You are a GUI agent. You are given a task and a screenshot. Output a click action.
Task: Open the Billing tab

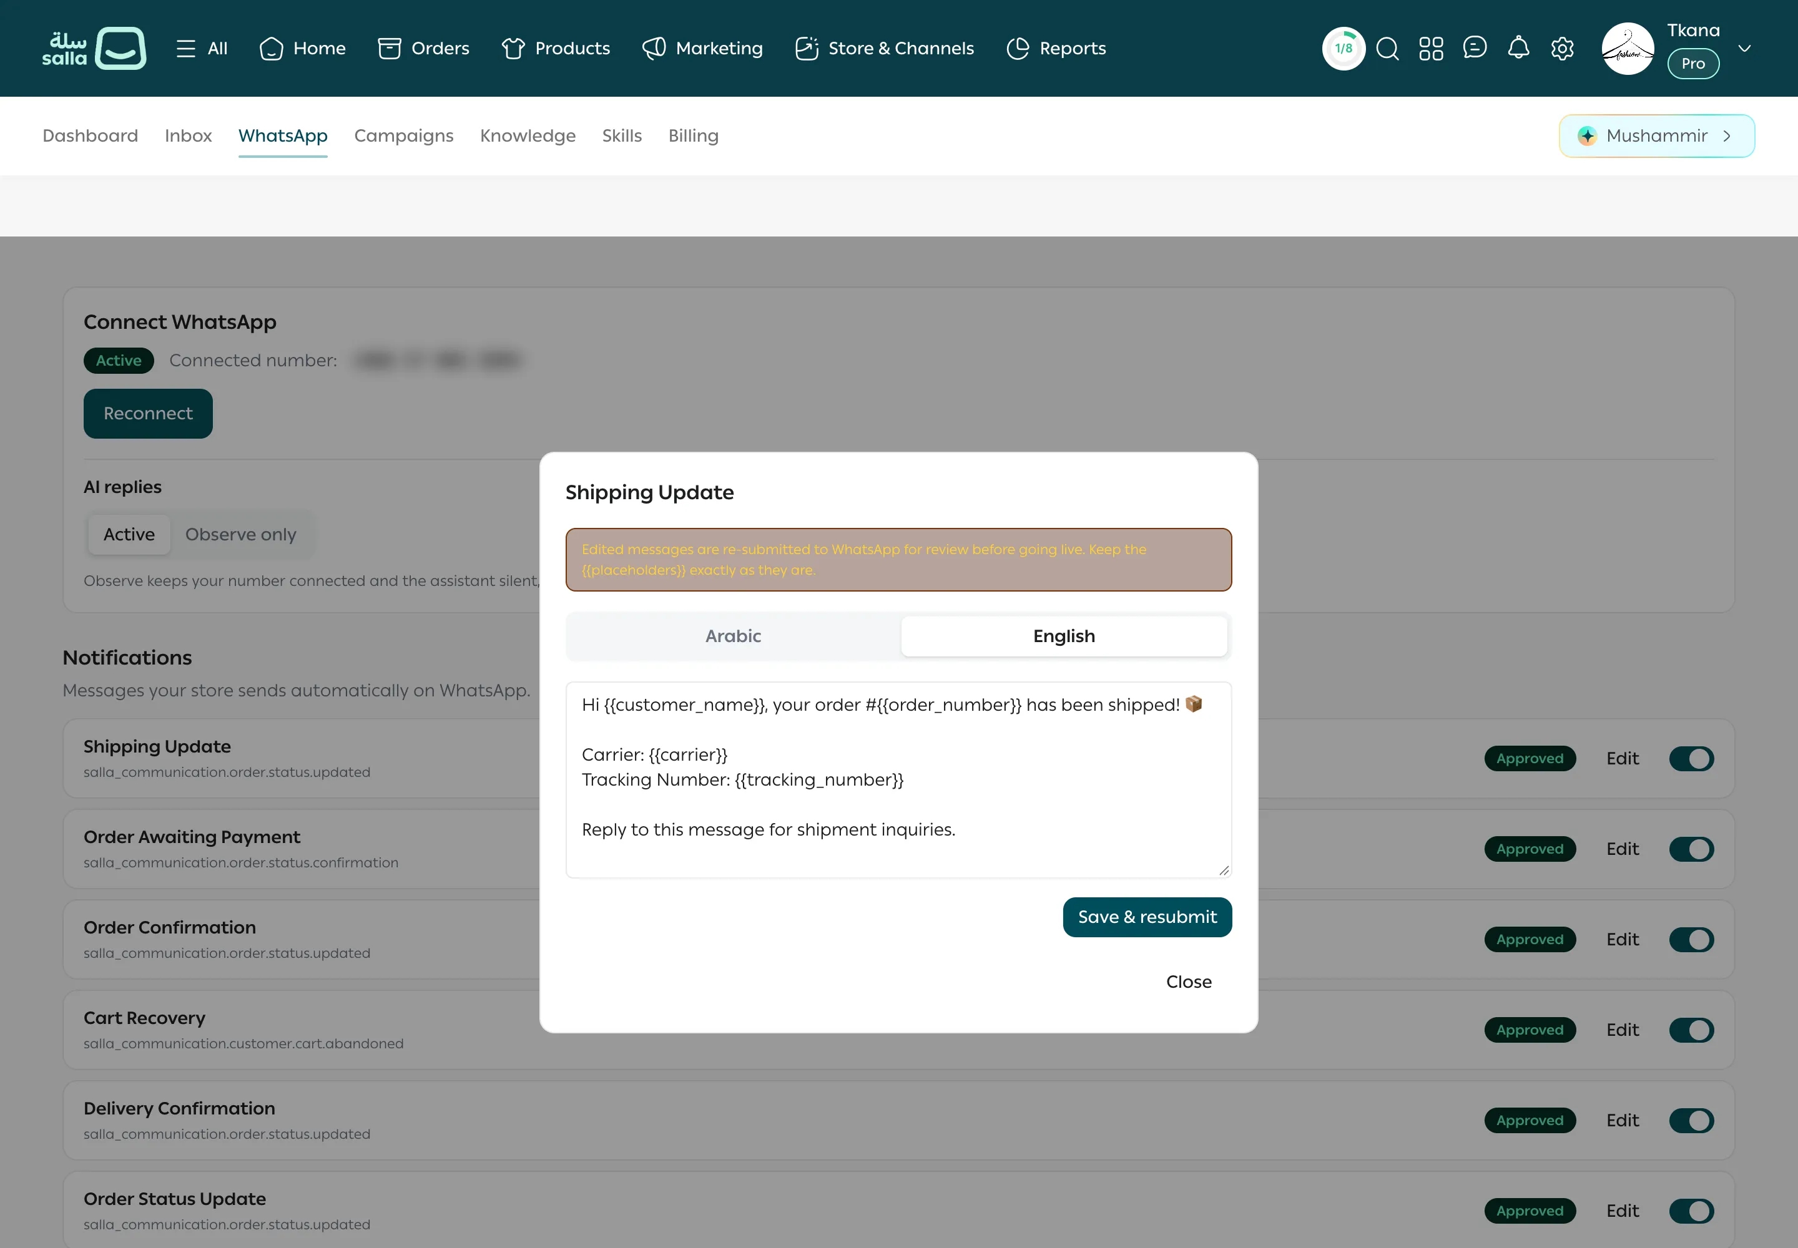(x=693, y=136)
